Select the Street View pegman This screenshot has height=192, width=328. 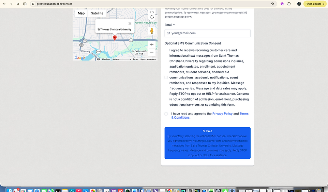(x=152, y=31)
